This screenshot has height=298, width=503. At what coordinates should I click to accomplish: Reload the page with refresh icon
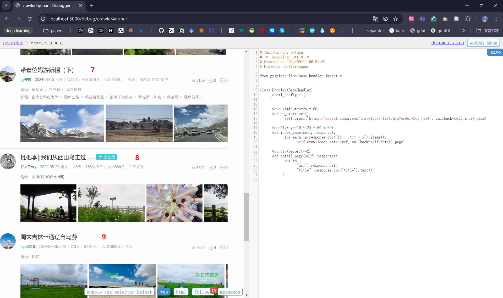click(x=30, y=19)
